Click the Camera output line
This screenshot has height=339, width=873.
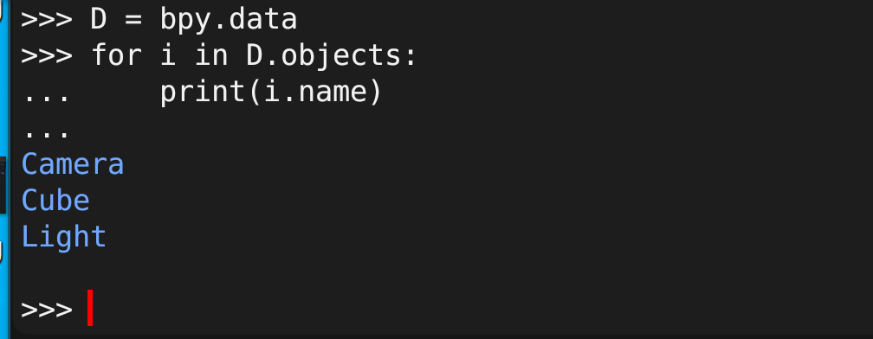pos(73,165)
